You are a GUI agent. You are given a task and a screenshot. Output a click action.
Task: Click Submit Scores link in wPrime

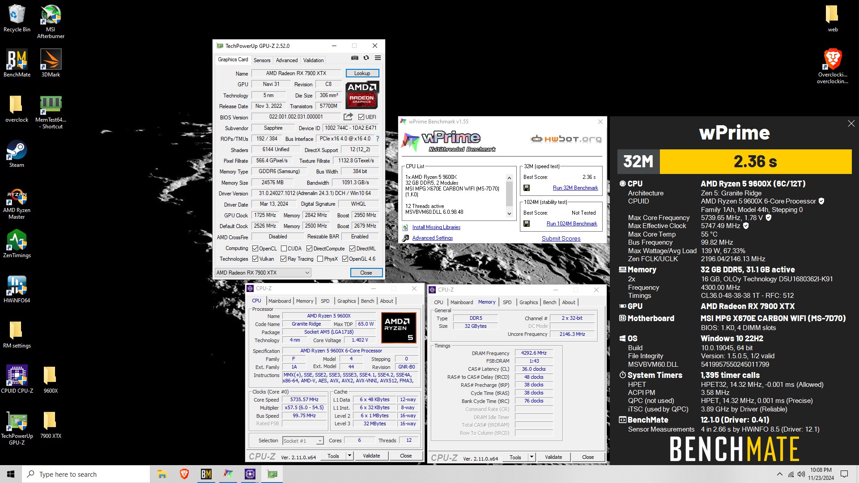click(x=561, y=238)
